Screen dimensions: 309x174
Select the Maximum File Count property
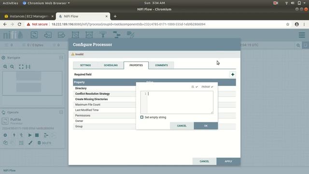coord(104,104)
